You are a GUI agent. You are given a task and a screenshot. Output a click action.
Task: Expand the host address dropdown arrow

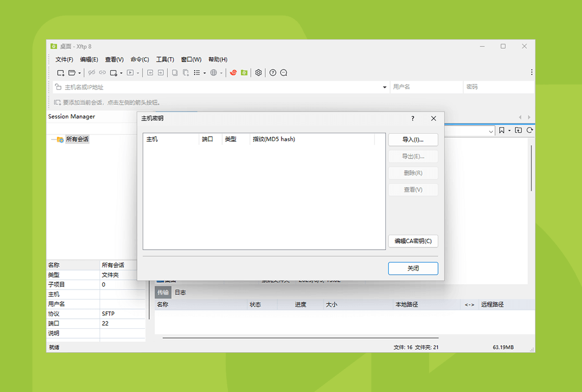(384, 87)
